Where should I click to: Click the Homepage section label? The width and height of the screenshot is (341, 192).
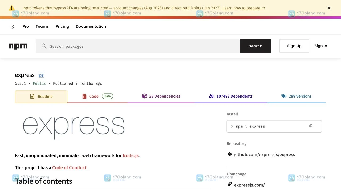[237, 174]
